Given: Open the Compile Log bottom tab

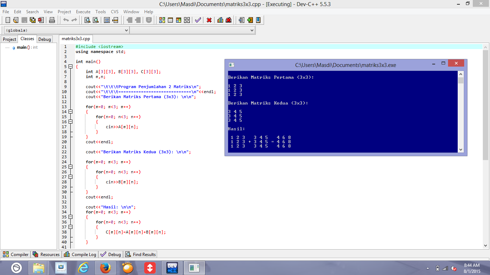Looking at the screenshot, I should tap(80, 255).
